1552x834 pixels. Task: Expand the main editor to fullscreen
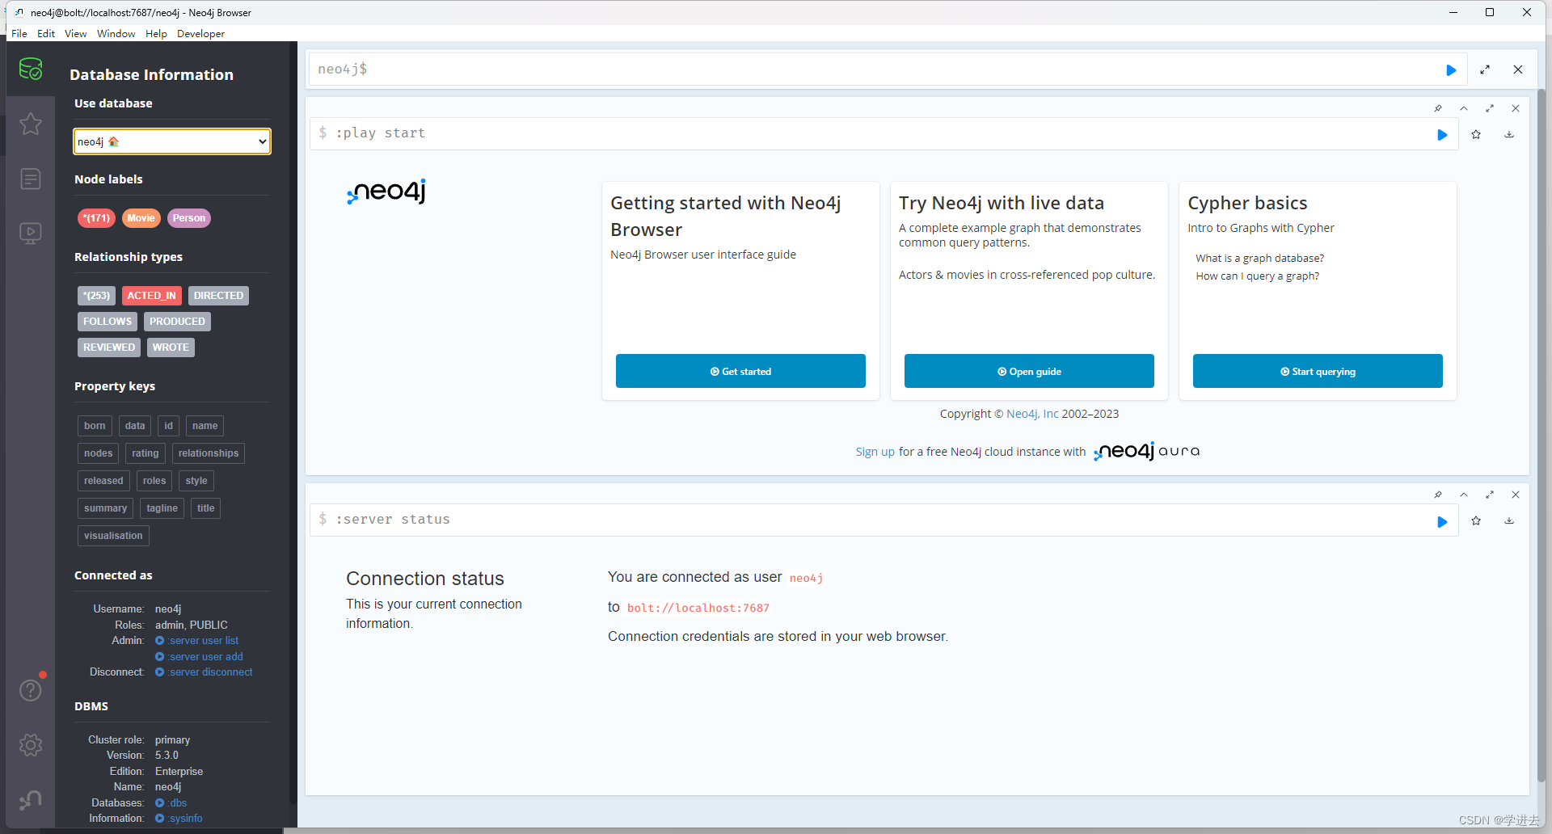tap(1485, 70)
